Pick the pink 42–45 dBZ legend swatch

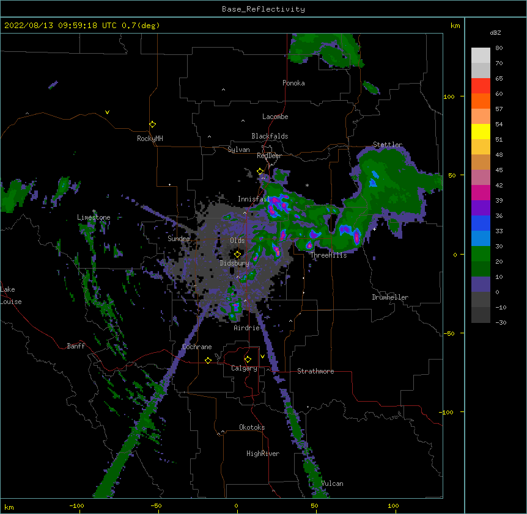(481, 177)
